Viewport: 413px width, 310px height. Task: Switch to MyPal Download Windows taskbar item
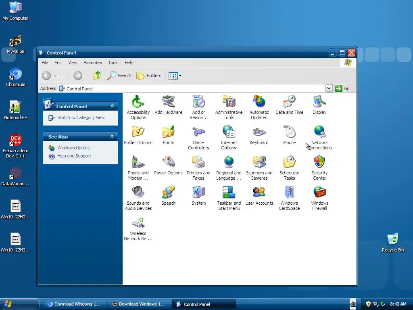coord(139,304)
